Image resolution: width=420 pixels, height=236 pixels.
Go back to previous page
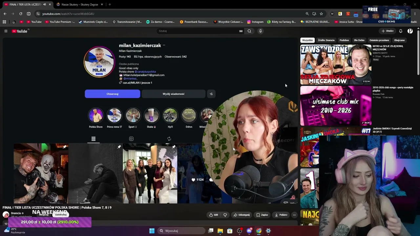[5, 14]
